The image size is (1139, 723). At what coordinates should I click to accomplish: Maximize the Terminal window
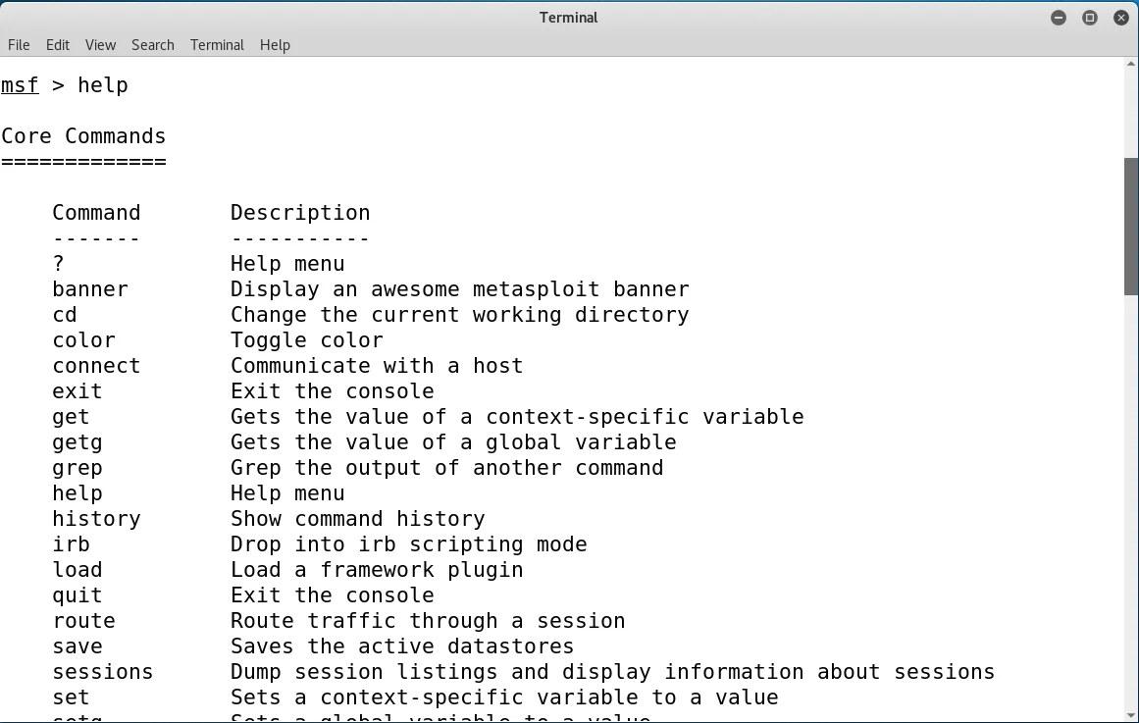(1089, 18)
